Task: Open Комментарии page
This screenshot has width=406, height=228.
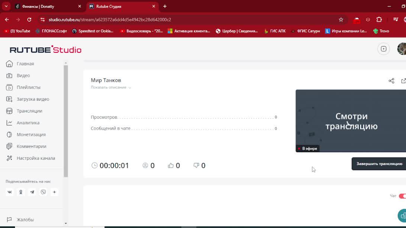Action: (32, 146)
